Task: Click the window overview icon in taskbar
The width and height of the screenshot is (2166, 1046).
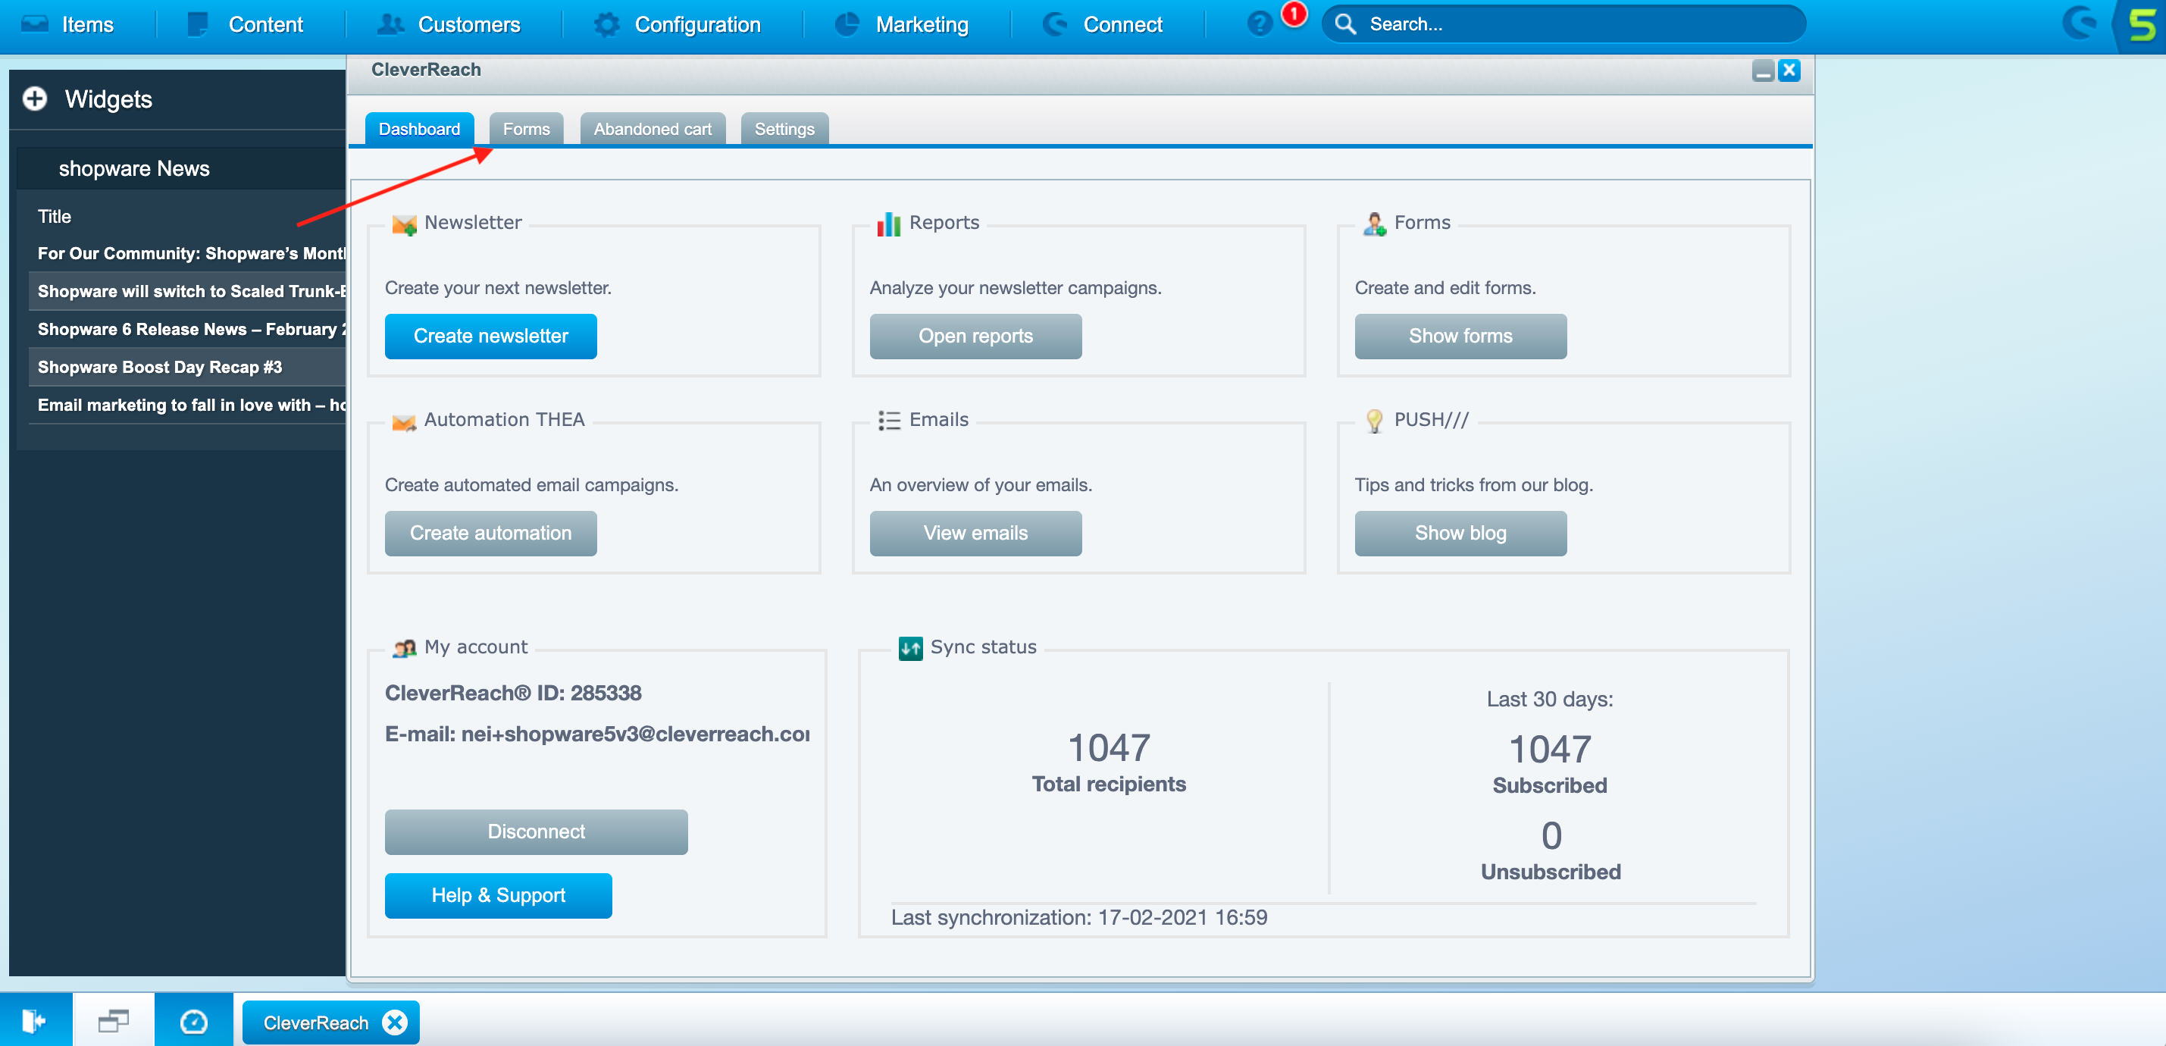Action: 113,1021
